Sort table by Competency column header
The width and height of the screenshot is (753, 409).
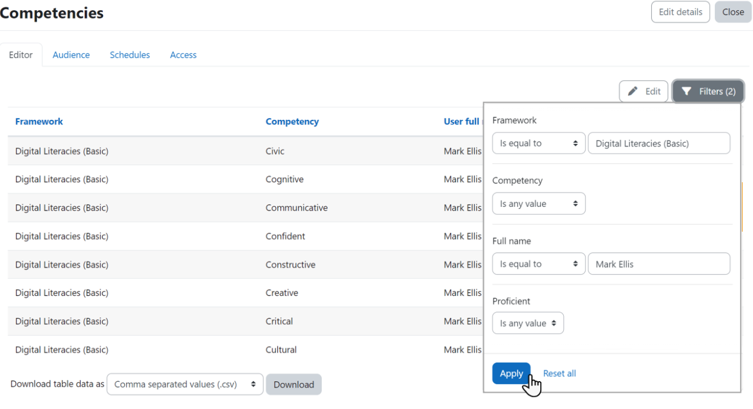point(292,122)
